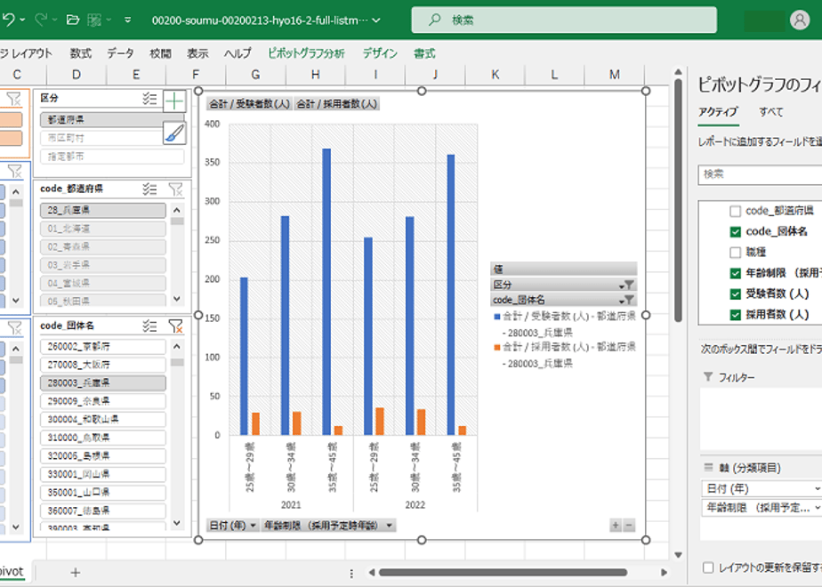Click up arrow of code_都道府県 slicer scrollbar
The width and height of the screenshot is (822, 587).
tap(177, 210)
